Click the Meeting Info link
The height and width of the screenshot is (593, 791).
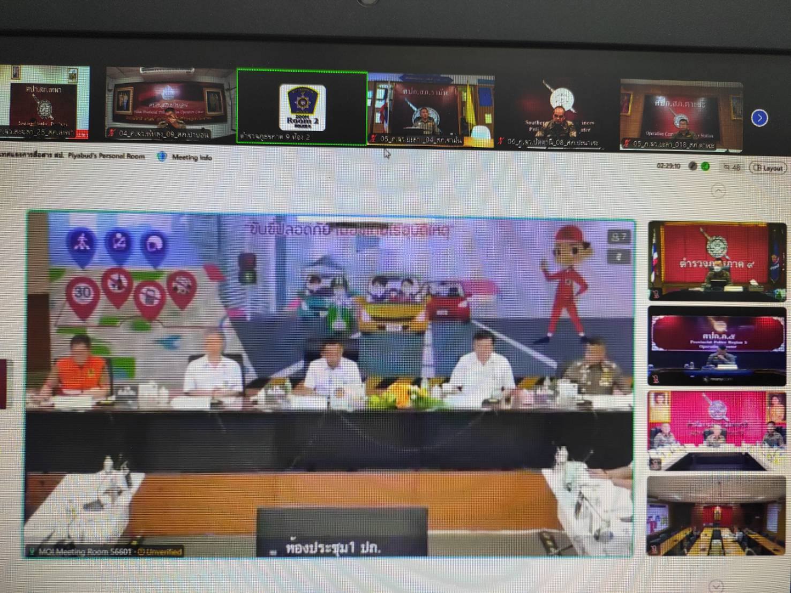[x=191, y=157]
